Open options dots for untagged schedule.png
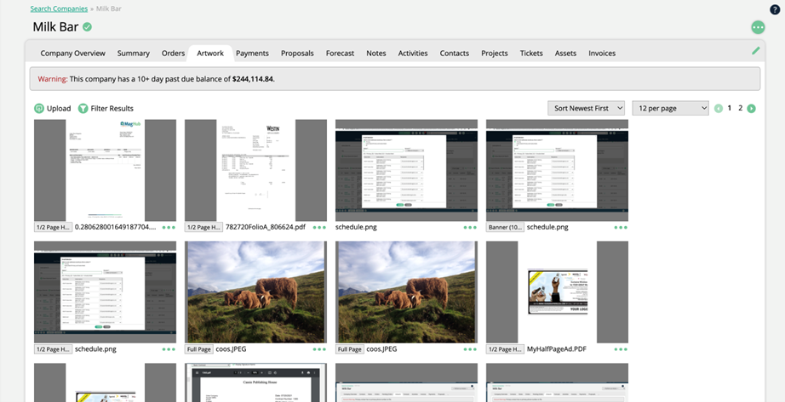 click(x=470, y=228)
